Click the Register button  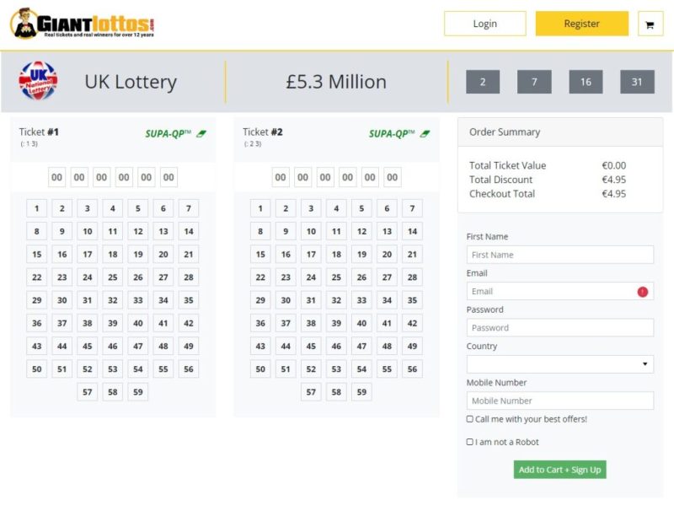pyautogui.click(x=581, y=24)
